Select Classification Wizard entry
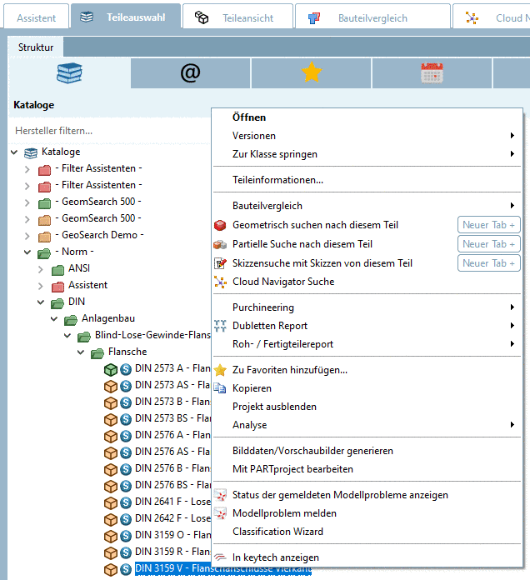This screenshot has width=530, height=580. (367, 532)
